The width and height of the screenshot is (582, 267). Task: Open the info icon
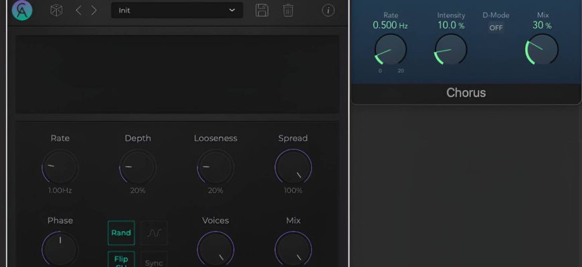[x=328, y=11]
